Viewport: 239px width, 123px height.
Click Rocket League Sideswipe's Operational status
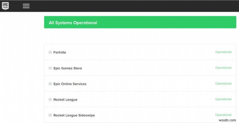click(x=223, y=115)
